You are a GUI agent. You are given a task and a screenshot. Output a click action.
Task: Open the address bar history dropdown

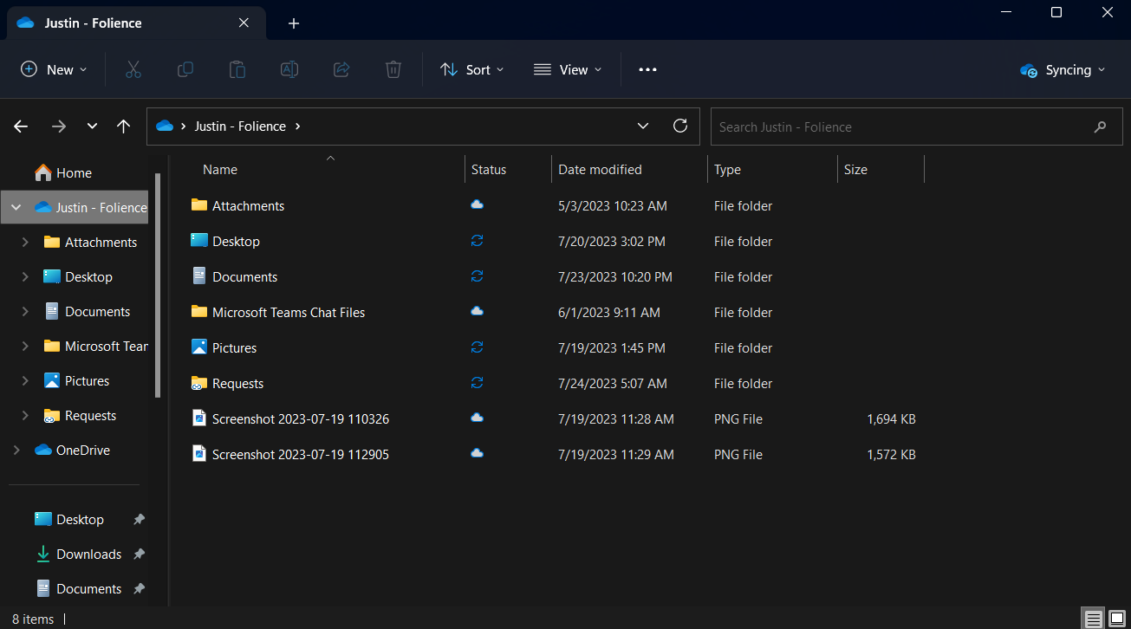click(643, 126)
